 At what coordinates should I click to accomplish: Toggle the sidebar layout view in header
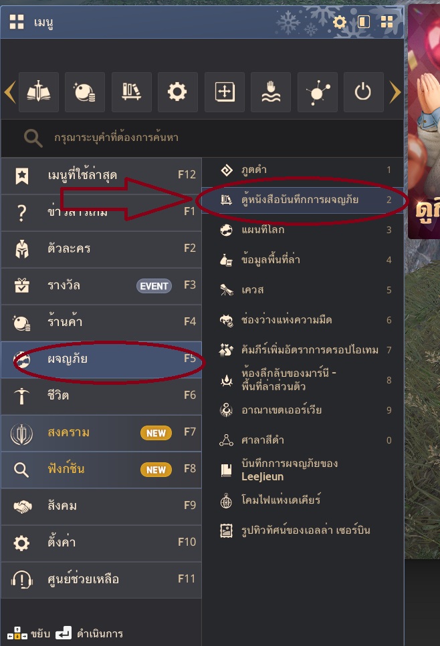pyautogui.click(x=363, y=21)
